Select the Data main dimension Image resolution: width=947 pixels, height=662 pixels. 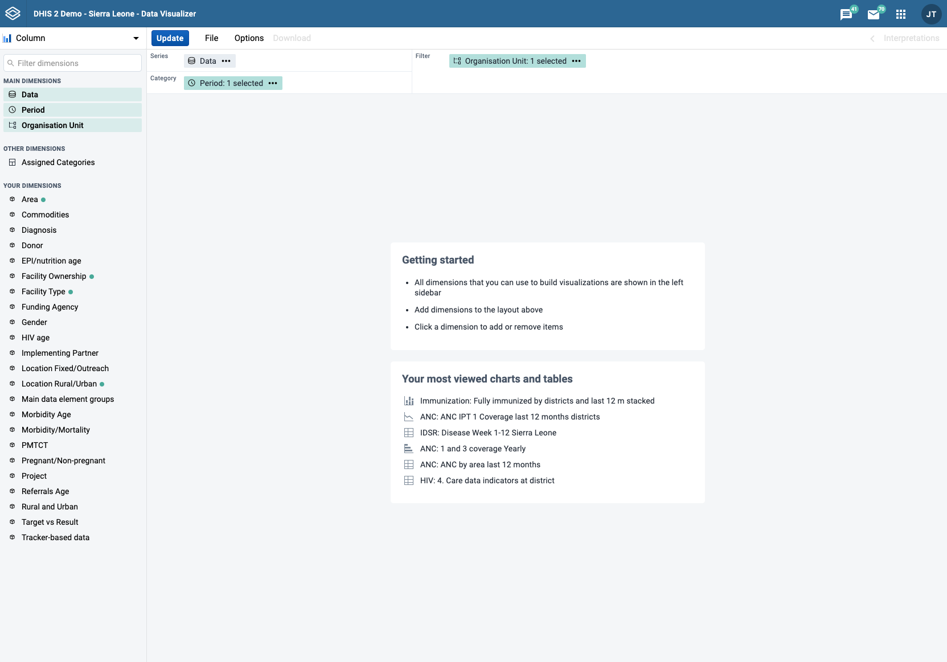72,94
